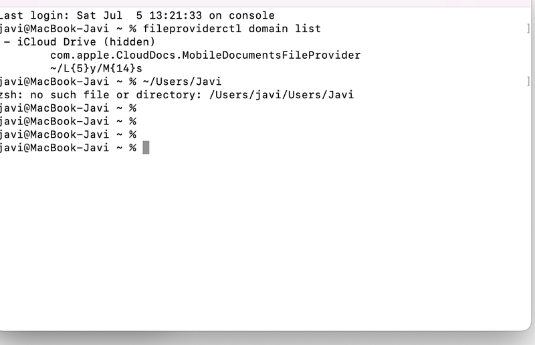This screenshot has height=345, width=535.
Task: Click "javi@MacBook-Javi" on the cursor's prompt line
Action: [x=53, y=148]
